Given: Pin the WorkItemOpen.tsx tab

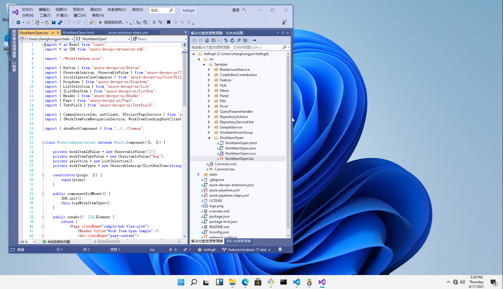Looking at the screenshot, I should click(x=53, y=33).
